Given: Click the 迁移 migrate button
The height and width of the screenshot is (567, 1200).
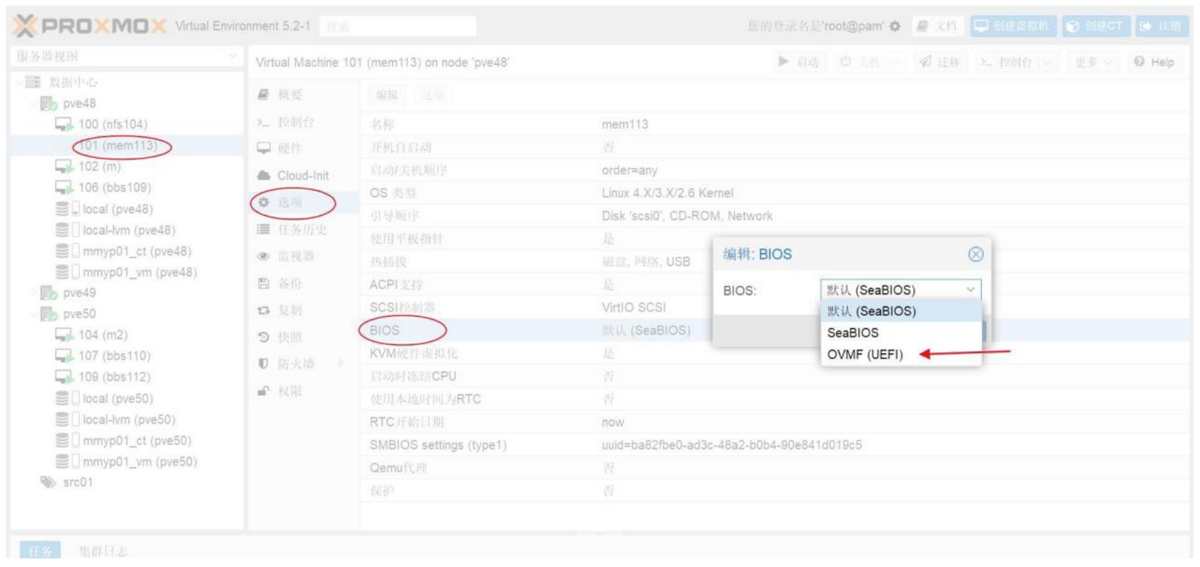Looking at the screenshot, I should point(939,62).
